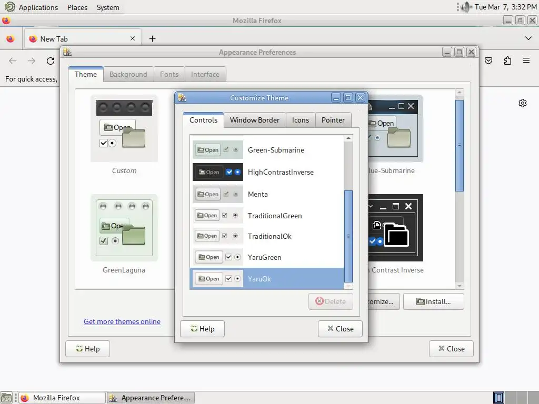Expand the Firefox list all tabs chevron
The image size is (539, 404).
pyautogui.click(x=528, y=38)
